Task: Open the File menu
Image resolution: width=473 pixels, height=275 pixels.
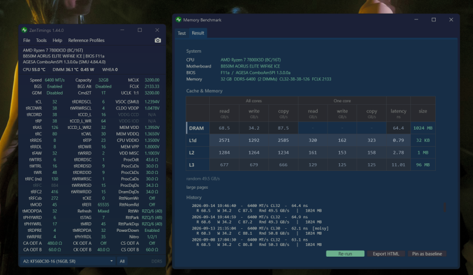Action: pyautogui.click(x=27, y=40)
